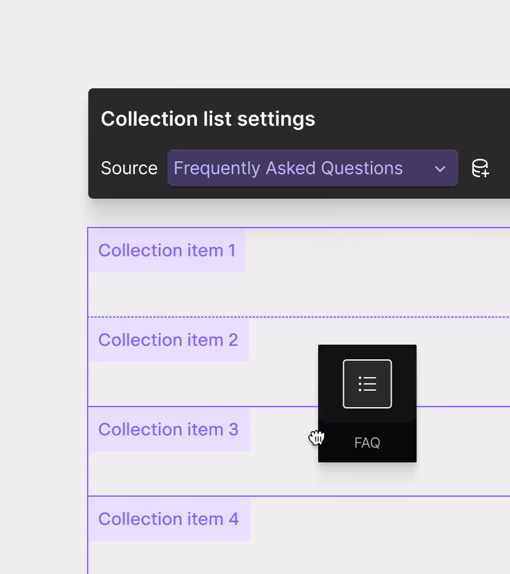The width and height of the screenshot is (510, 574).
Task: Select Collection item 2
Action: click(168, 340)
